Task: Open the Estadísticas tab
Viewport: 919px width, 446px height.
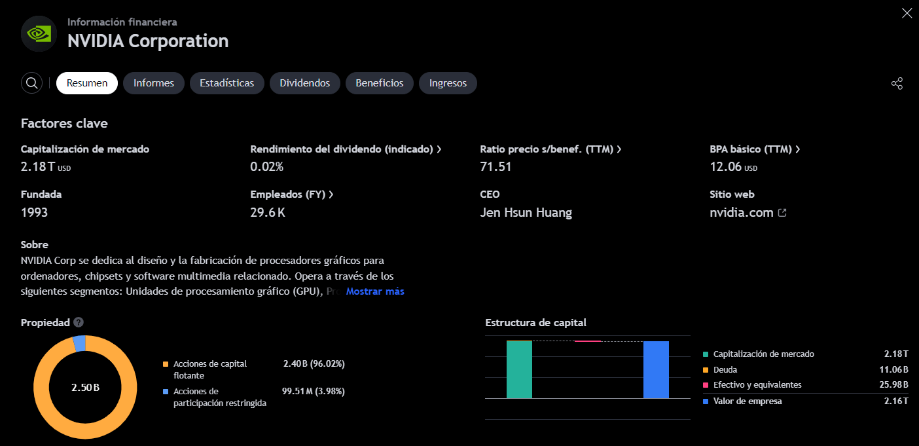Action: [226, 83]
